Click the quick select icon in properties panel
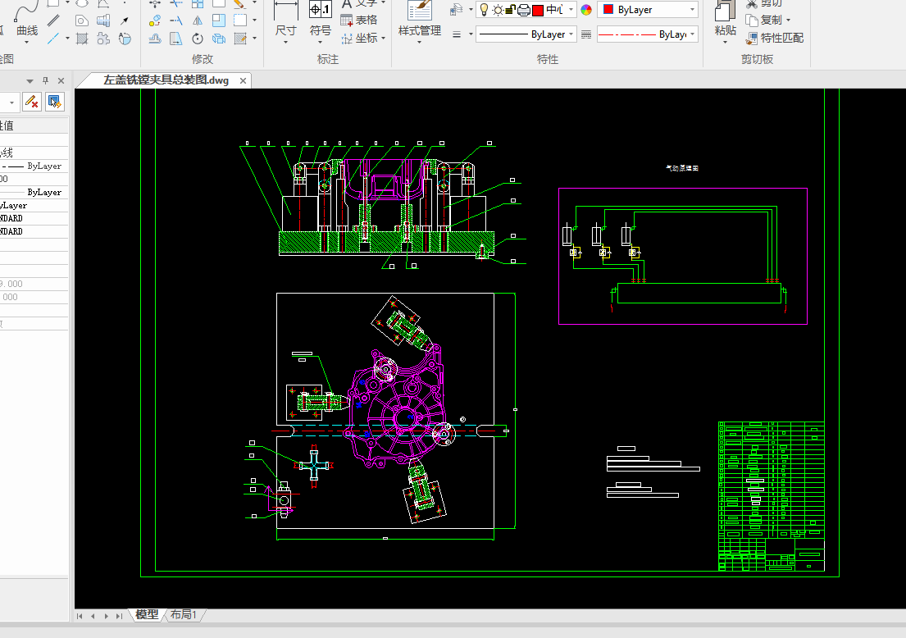The width and height of the screenshot is (906, 638). coord(54,101)
